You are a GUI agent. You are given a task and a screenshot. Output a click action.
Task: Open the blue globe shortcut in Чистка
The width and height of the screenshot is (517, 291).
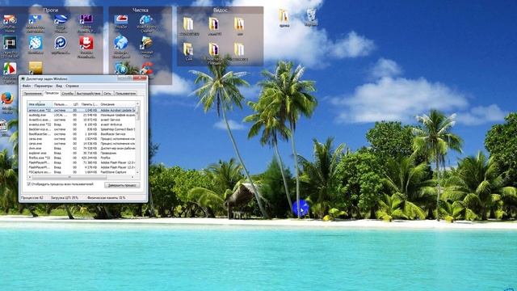pos(121,43)
